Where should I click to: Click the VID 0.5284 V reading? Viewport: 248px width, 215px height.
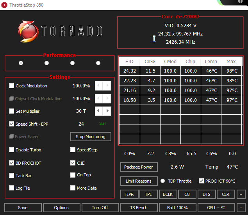click(x=180, y=26)
